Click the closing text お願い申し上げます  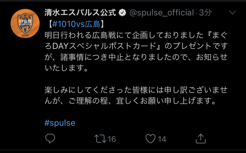click(180, 101)
